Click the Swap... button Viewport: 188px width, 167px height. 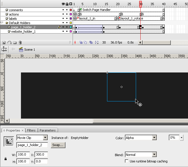pyautogui.click(x=58, y=145)
